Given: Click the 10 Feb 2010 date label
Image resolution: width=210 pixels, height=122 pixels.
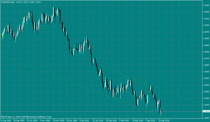Looking at the screenshot, I should click(111, 121).
